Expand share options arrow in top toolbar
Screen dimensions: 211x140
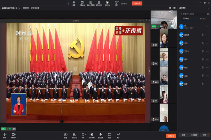point(119,2)
